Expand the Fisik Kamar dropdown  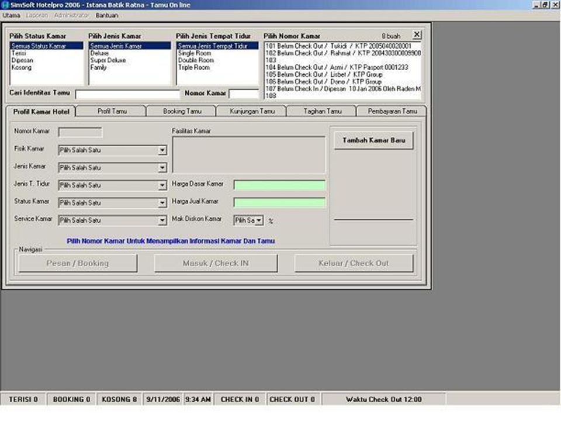click(x=162, y=150)
